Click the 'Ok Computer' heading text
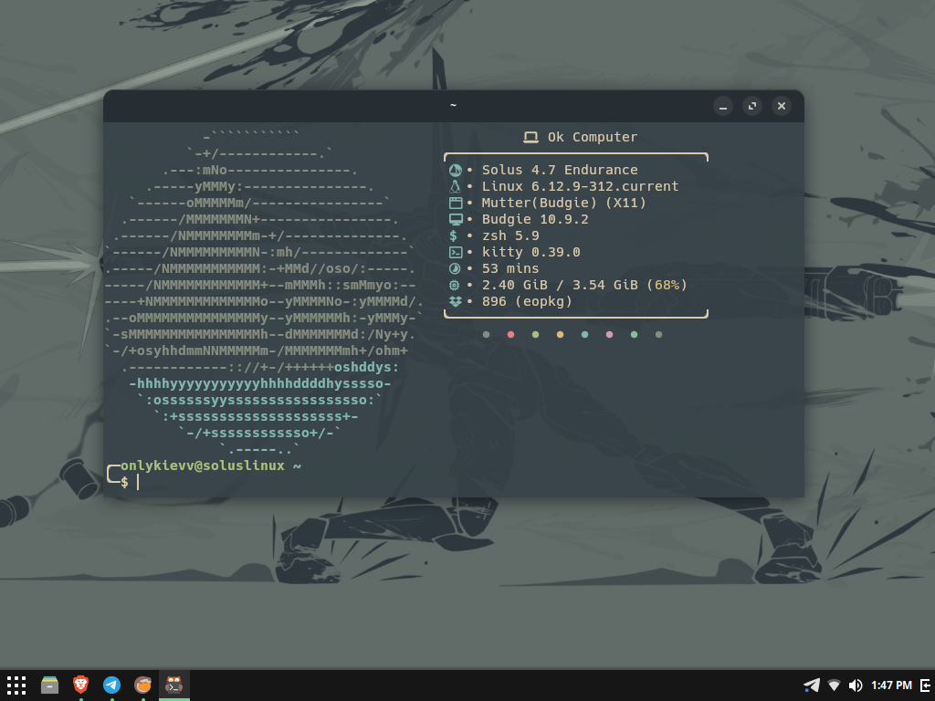Image resolution: width=935 pixels, height=701 pixels. tap(593, 137)
